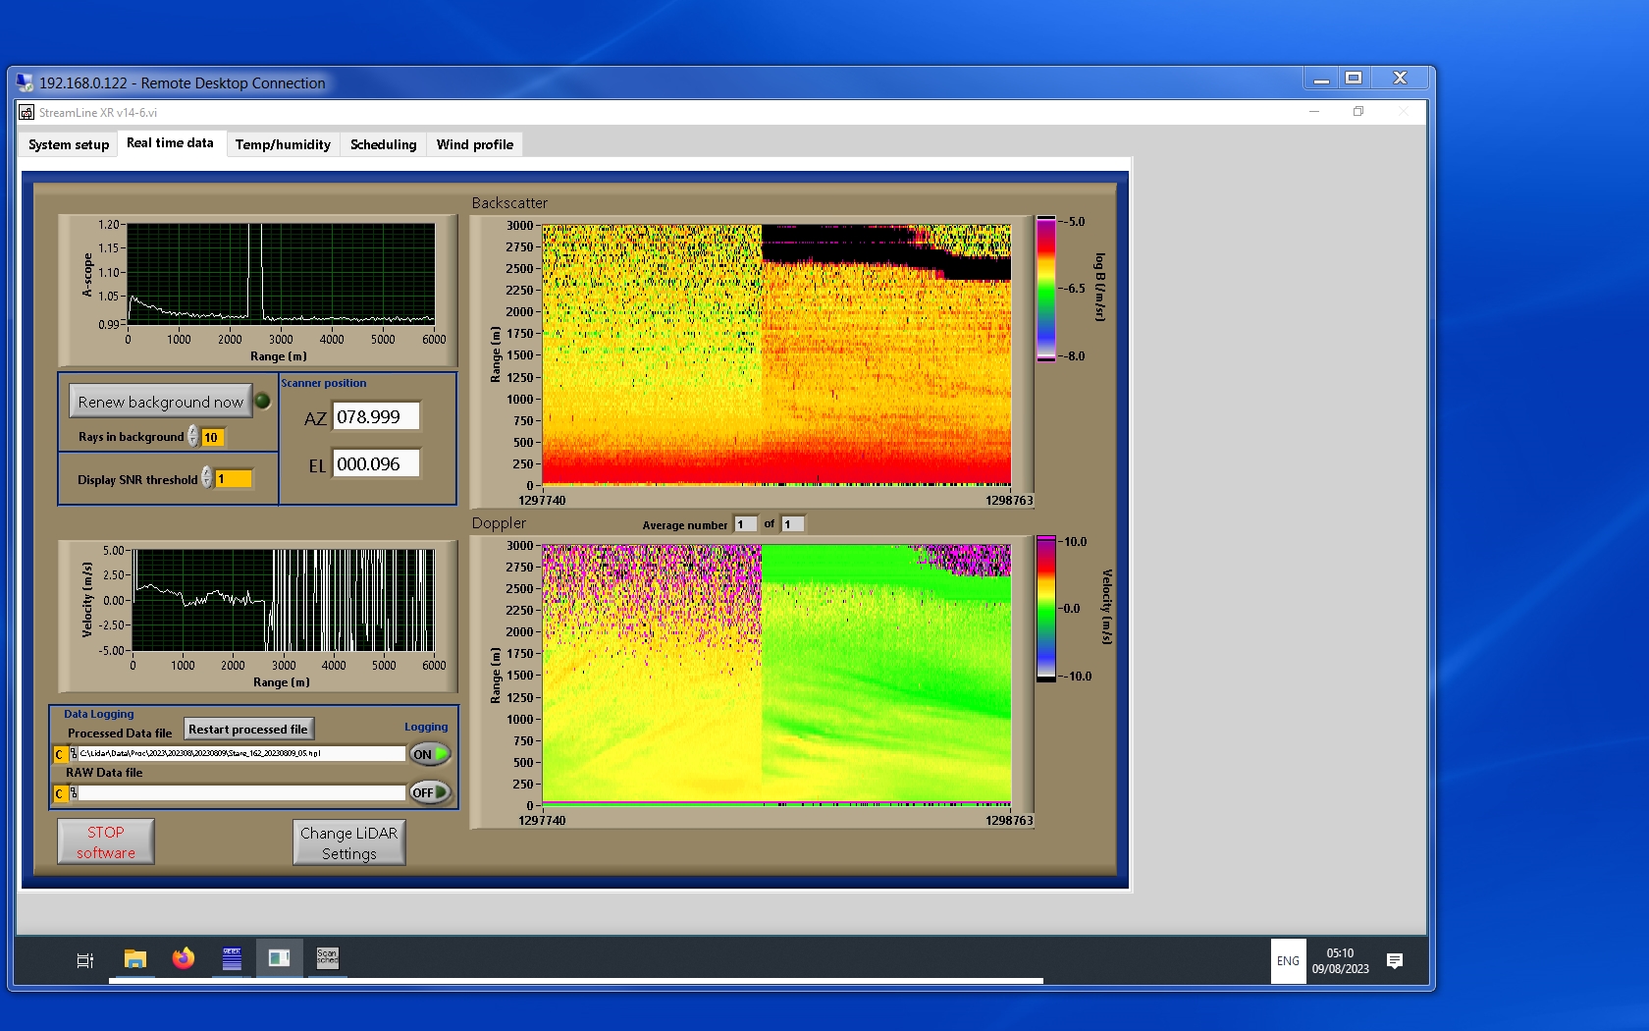1649x1031 pixels.
Task: Open the notification center icon
Action: [1394, 960]
